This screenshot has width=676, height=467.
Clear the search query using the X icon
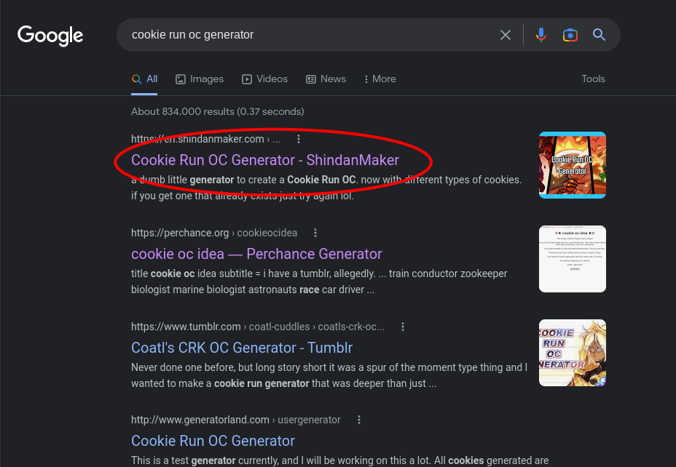[x=506, y=34]
